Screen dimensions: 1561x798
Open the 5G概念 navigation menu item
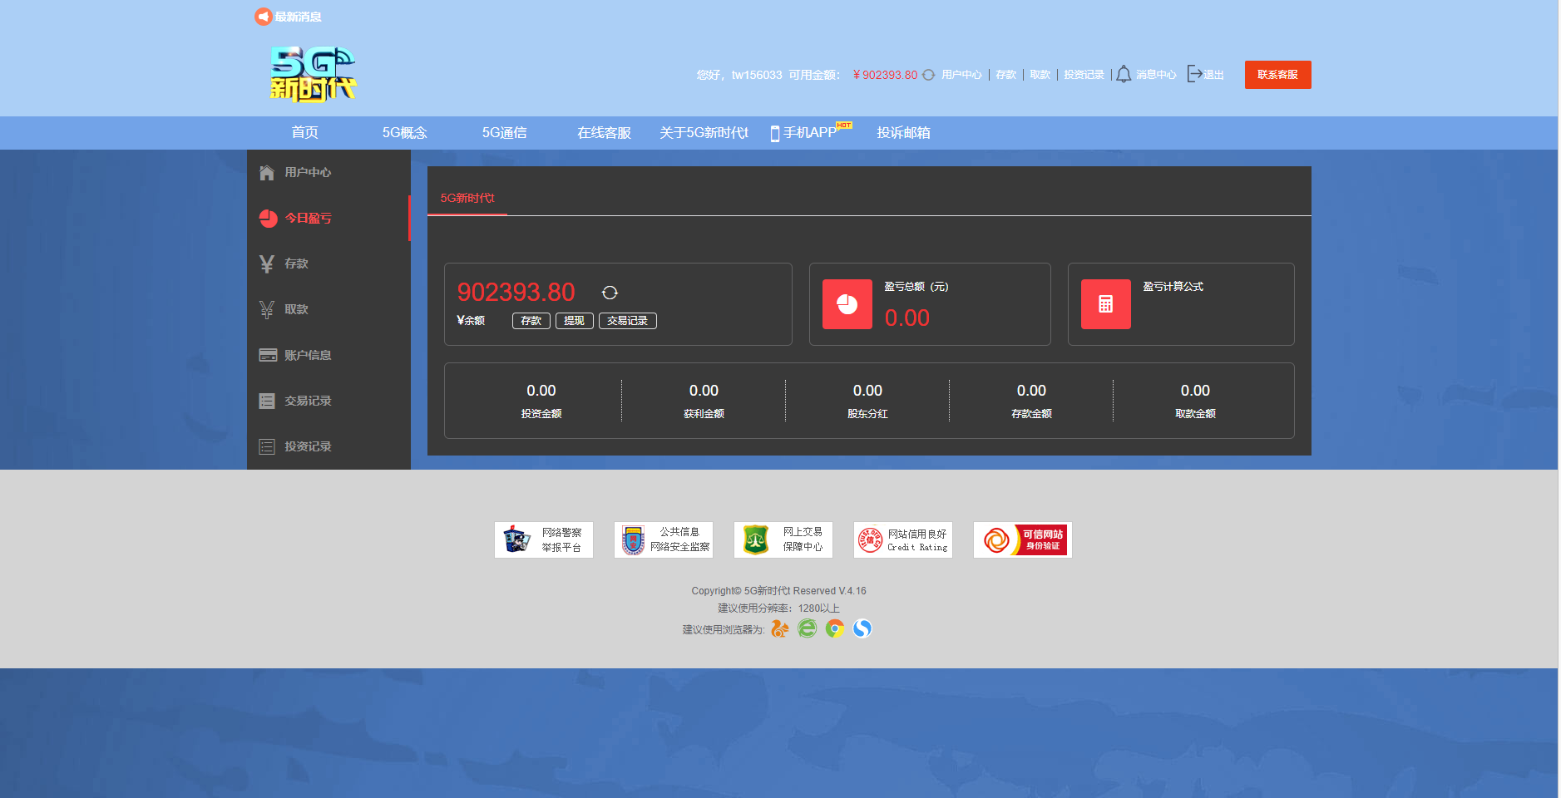pos(405,132)
